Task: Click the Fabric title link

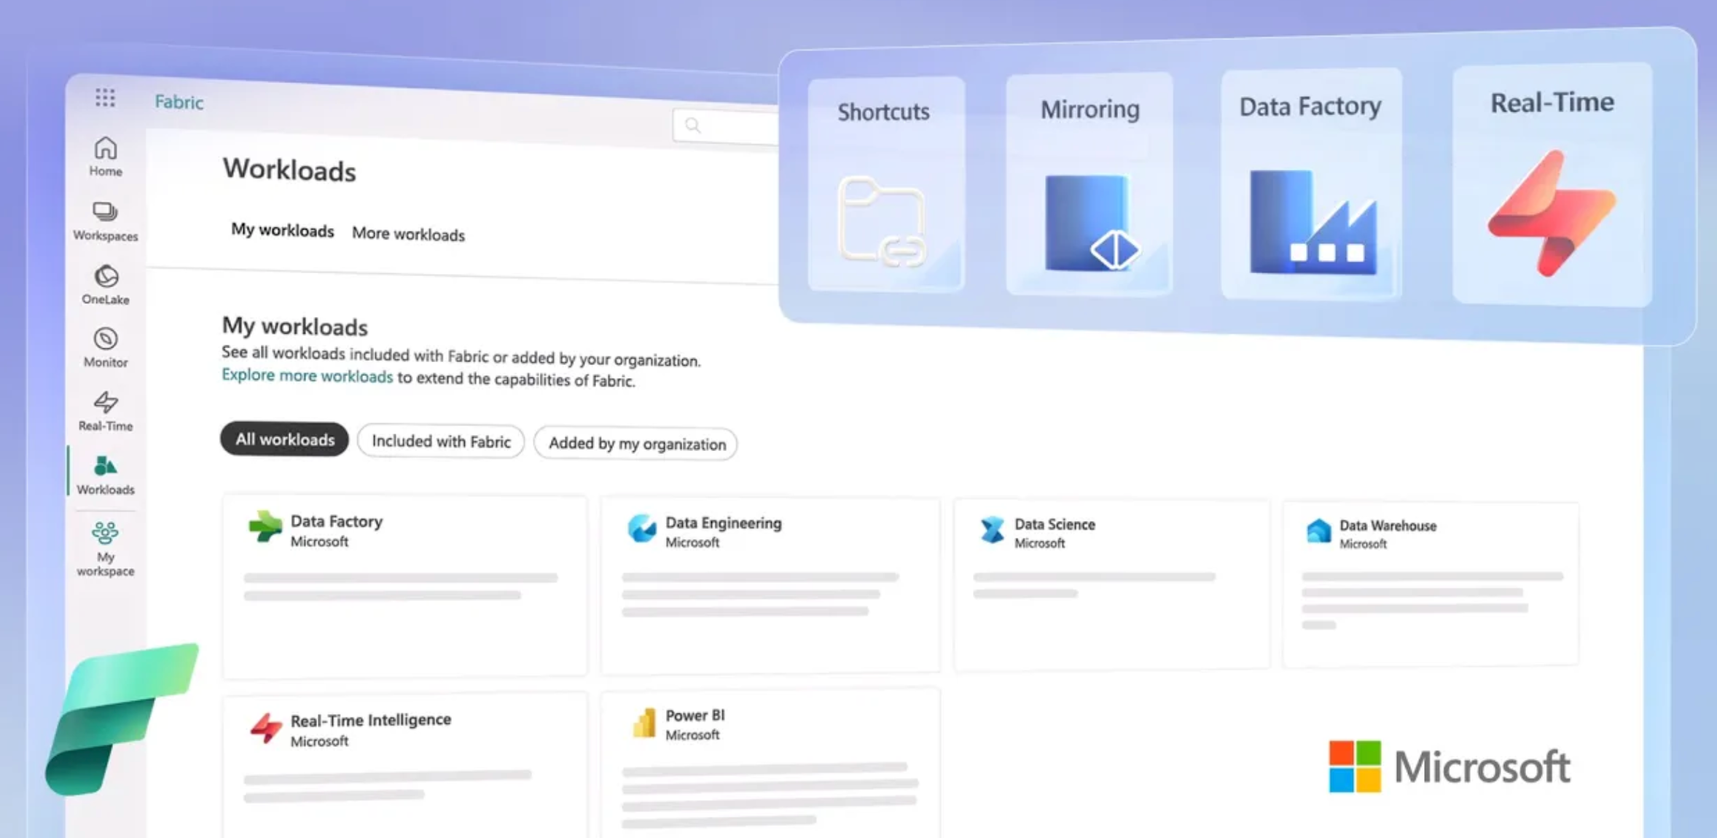Action: pos(179,102)
